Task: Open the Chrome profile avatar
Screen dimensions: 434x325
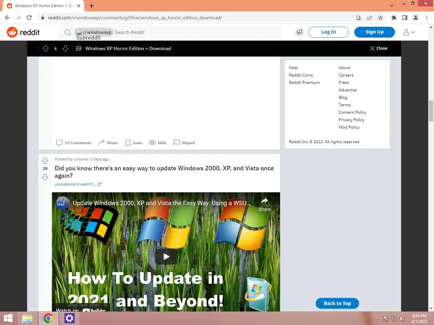Action: (415, 18)
